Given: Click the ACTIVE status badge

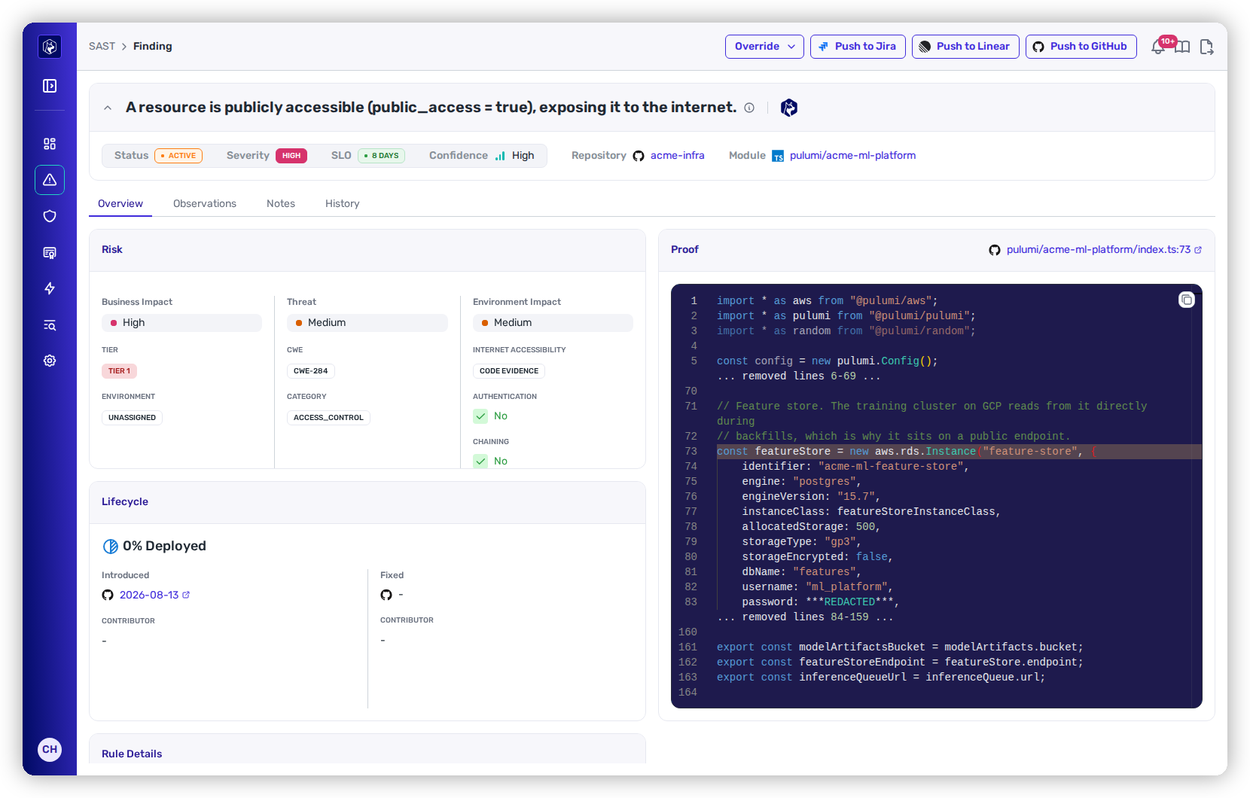Looking at the screenshot, I should click(x=178, y=156).
